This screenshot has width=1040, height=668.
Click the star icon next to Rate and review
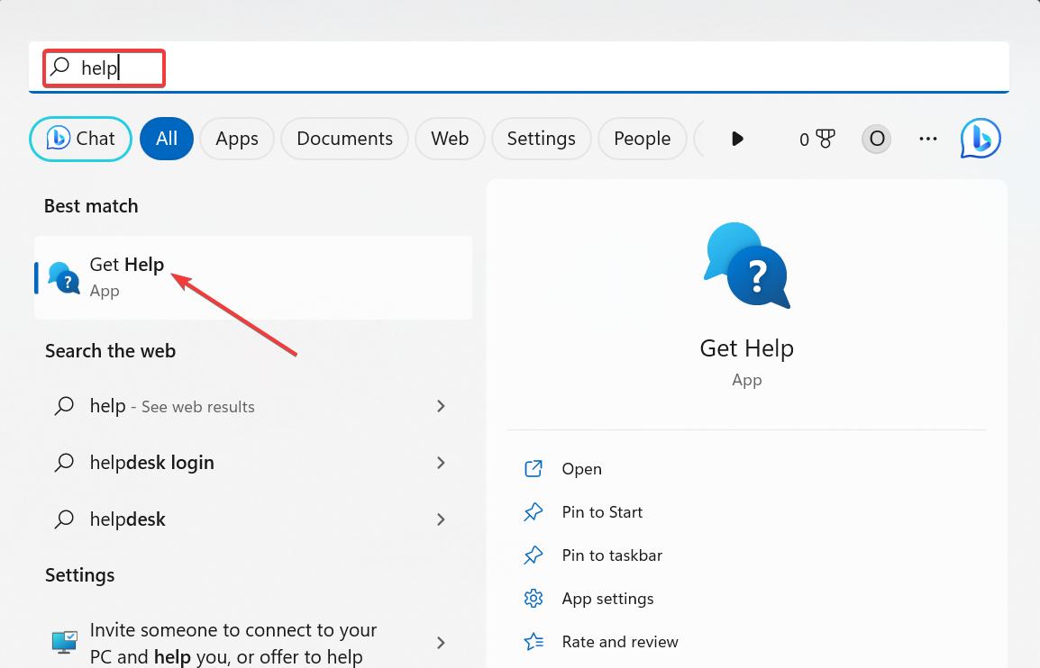tap(534, 642)
